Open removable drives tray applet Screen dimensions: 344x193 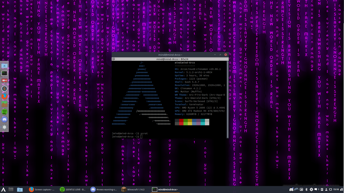322,190
